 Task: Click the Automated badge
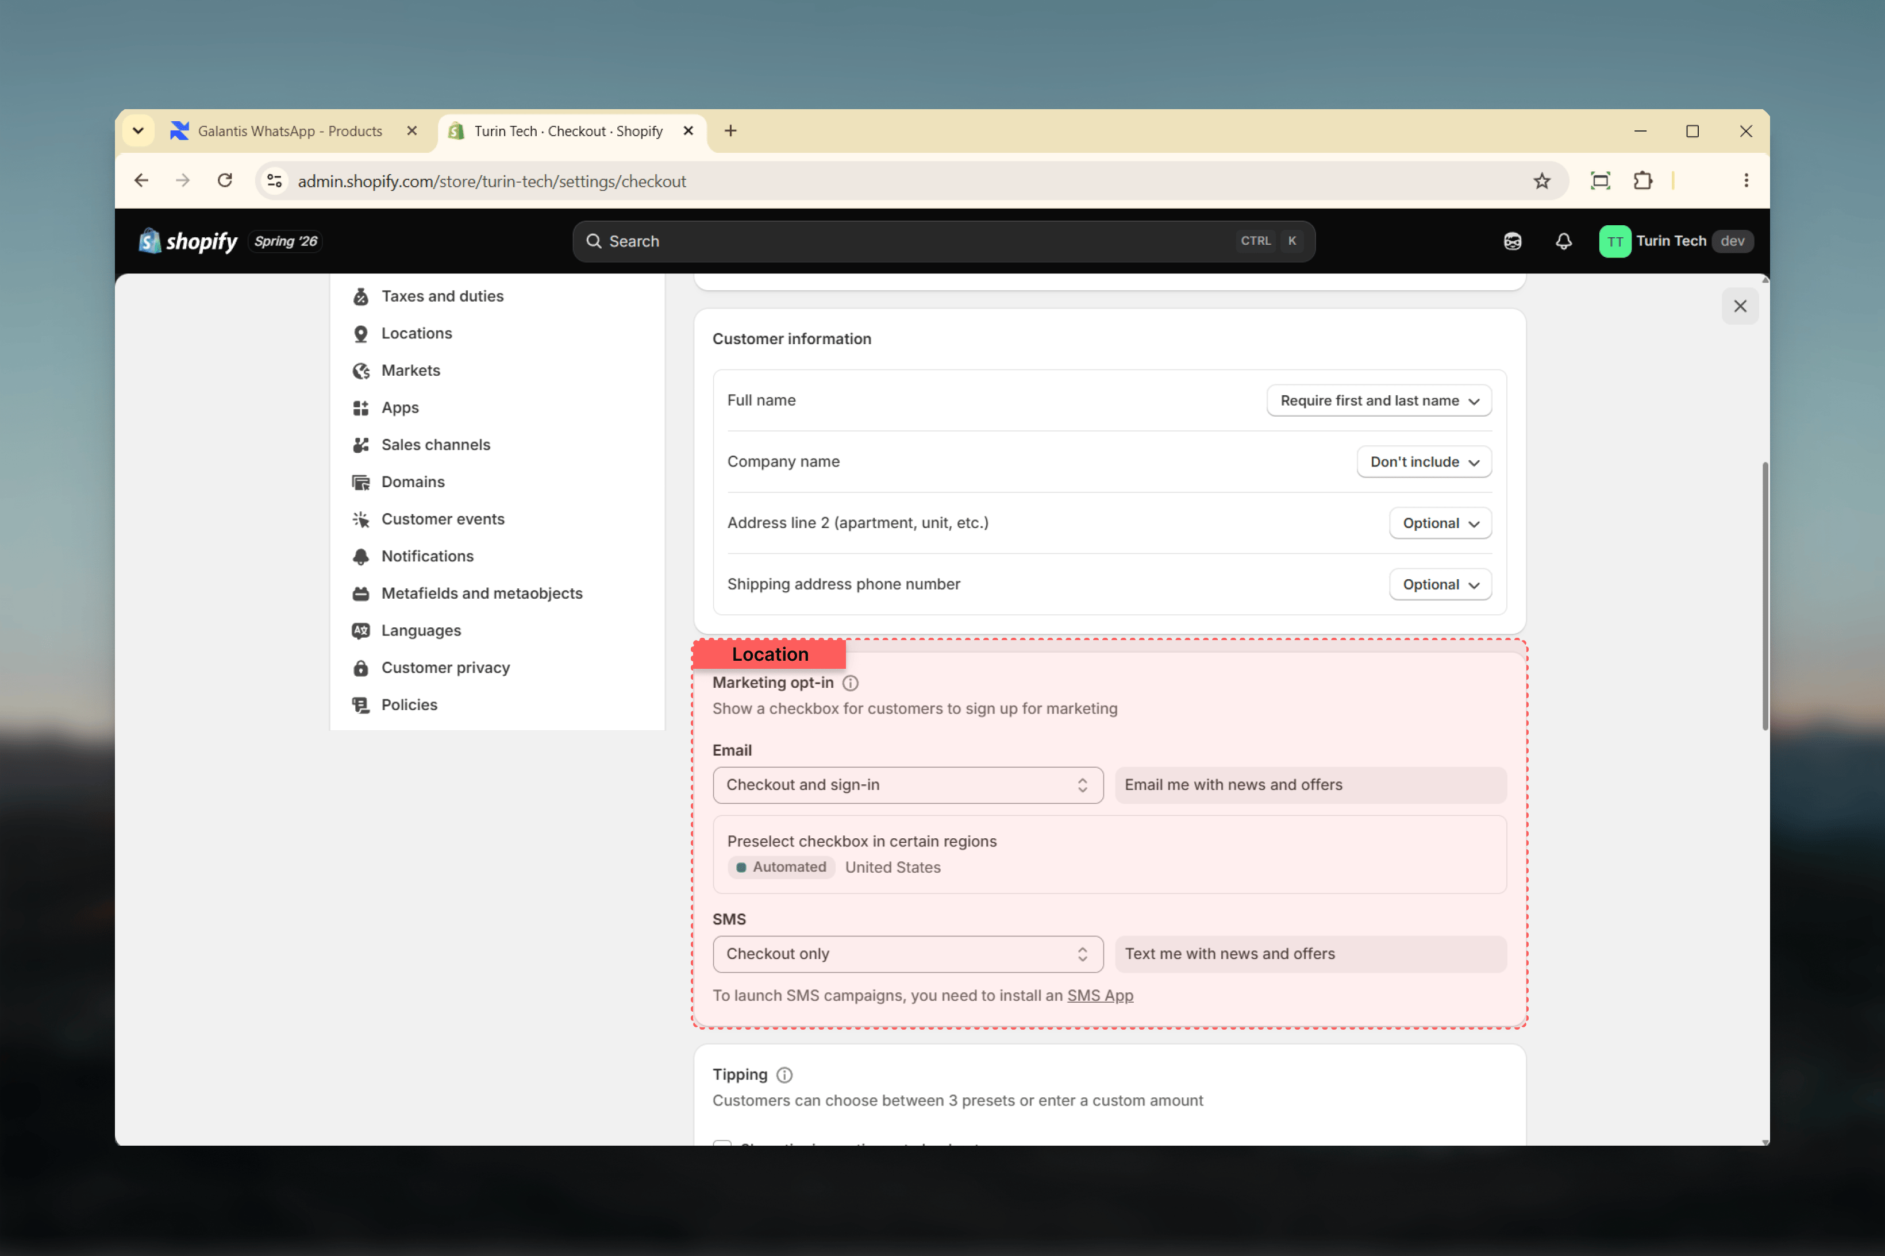pos(781,868)
